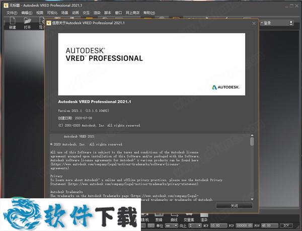Click the license text scrollbar up arrow

pos(252,135)
